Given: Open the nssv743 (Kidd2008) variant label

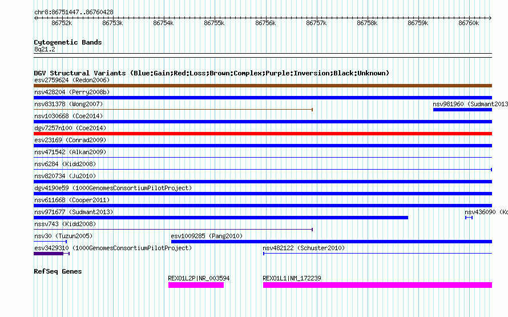Looking at the screenshot, I should [x=65, y=224].
